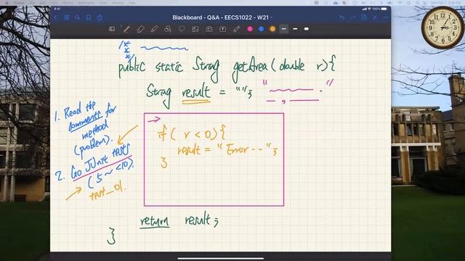465x261 pixels.
Task: Tap the handwritten 'return' keyword on the canvas
Action: click(x=155, y=221)
